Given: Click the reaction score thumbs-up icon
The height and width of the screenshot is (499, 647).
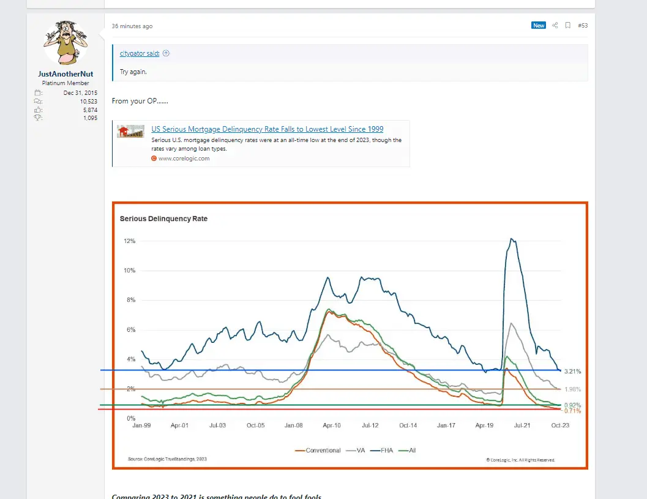Looking at the screenshot, I should point(38,110).
